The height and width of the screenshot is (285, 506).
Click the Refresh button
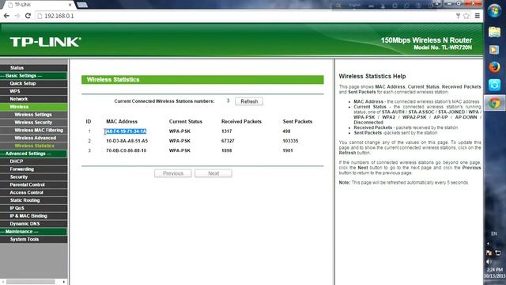coord(249,101)
